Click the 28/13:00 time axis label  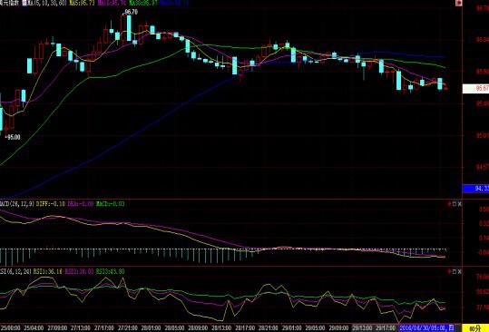pyautogui.click(x=221, y=328)
